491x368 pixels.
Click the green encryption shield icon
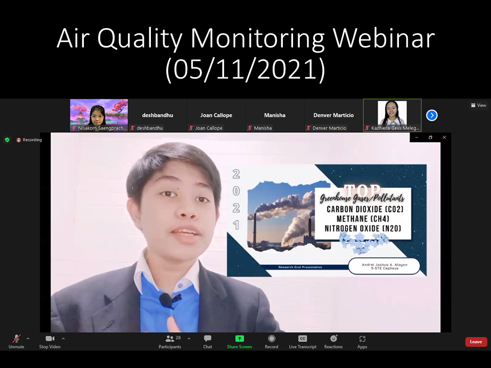pyautogui.click(x=7, y=140)
